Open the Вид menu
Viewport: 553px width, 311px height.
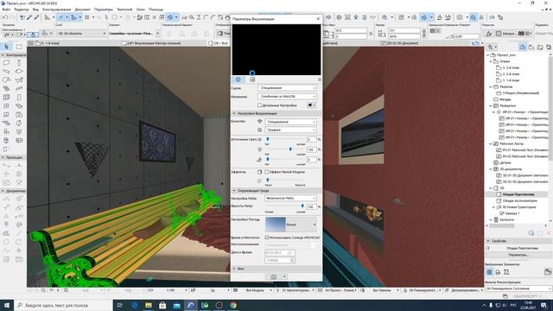[35, 10]
